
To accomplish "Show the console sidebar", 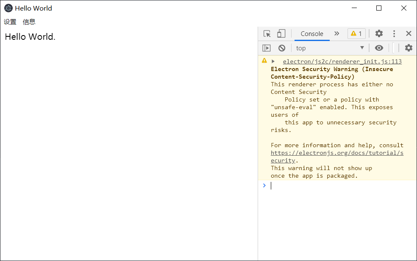I will tap(267, 48).
